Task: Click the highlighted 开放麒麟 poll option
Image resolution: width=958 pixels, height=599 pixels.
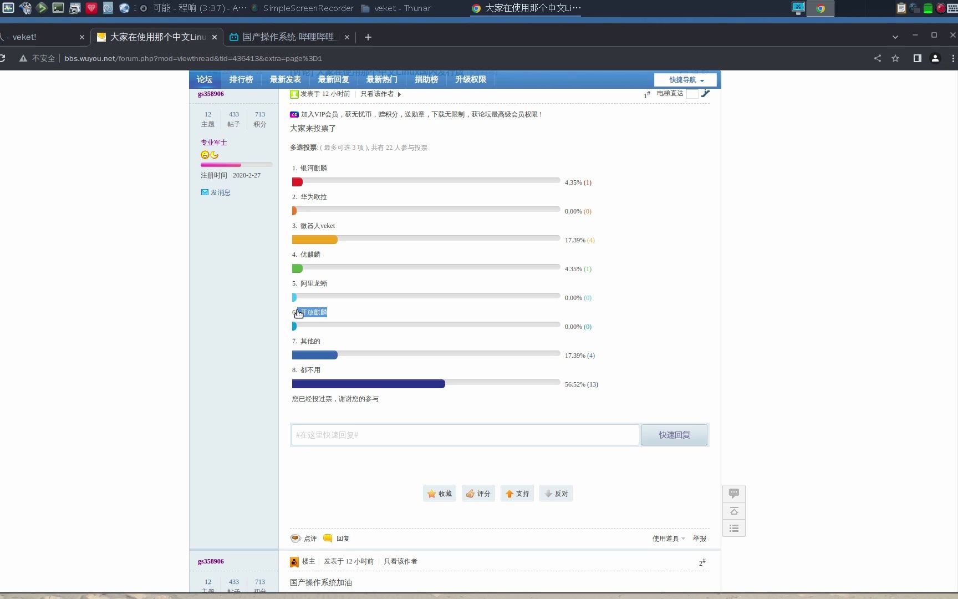Action: [x=313, y=312]
